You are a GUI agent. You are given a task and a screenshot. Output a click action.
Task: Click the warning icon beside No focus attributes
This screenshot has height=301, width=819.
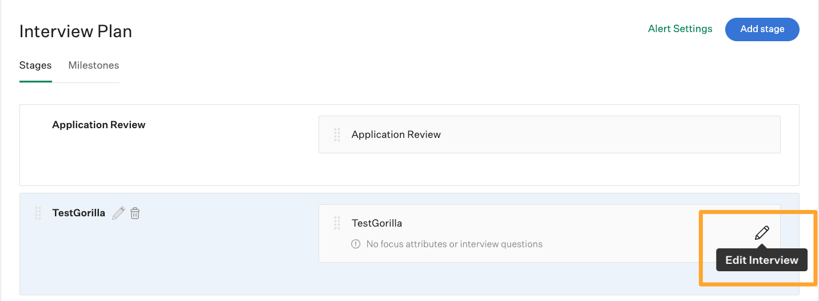pyautogui.click(x=356, y=244)
